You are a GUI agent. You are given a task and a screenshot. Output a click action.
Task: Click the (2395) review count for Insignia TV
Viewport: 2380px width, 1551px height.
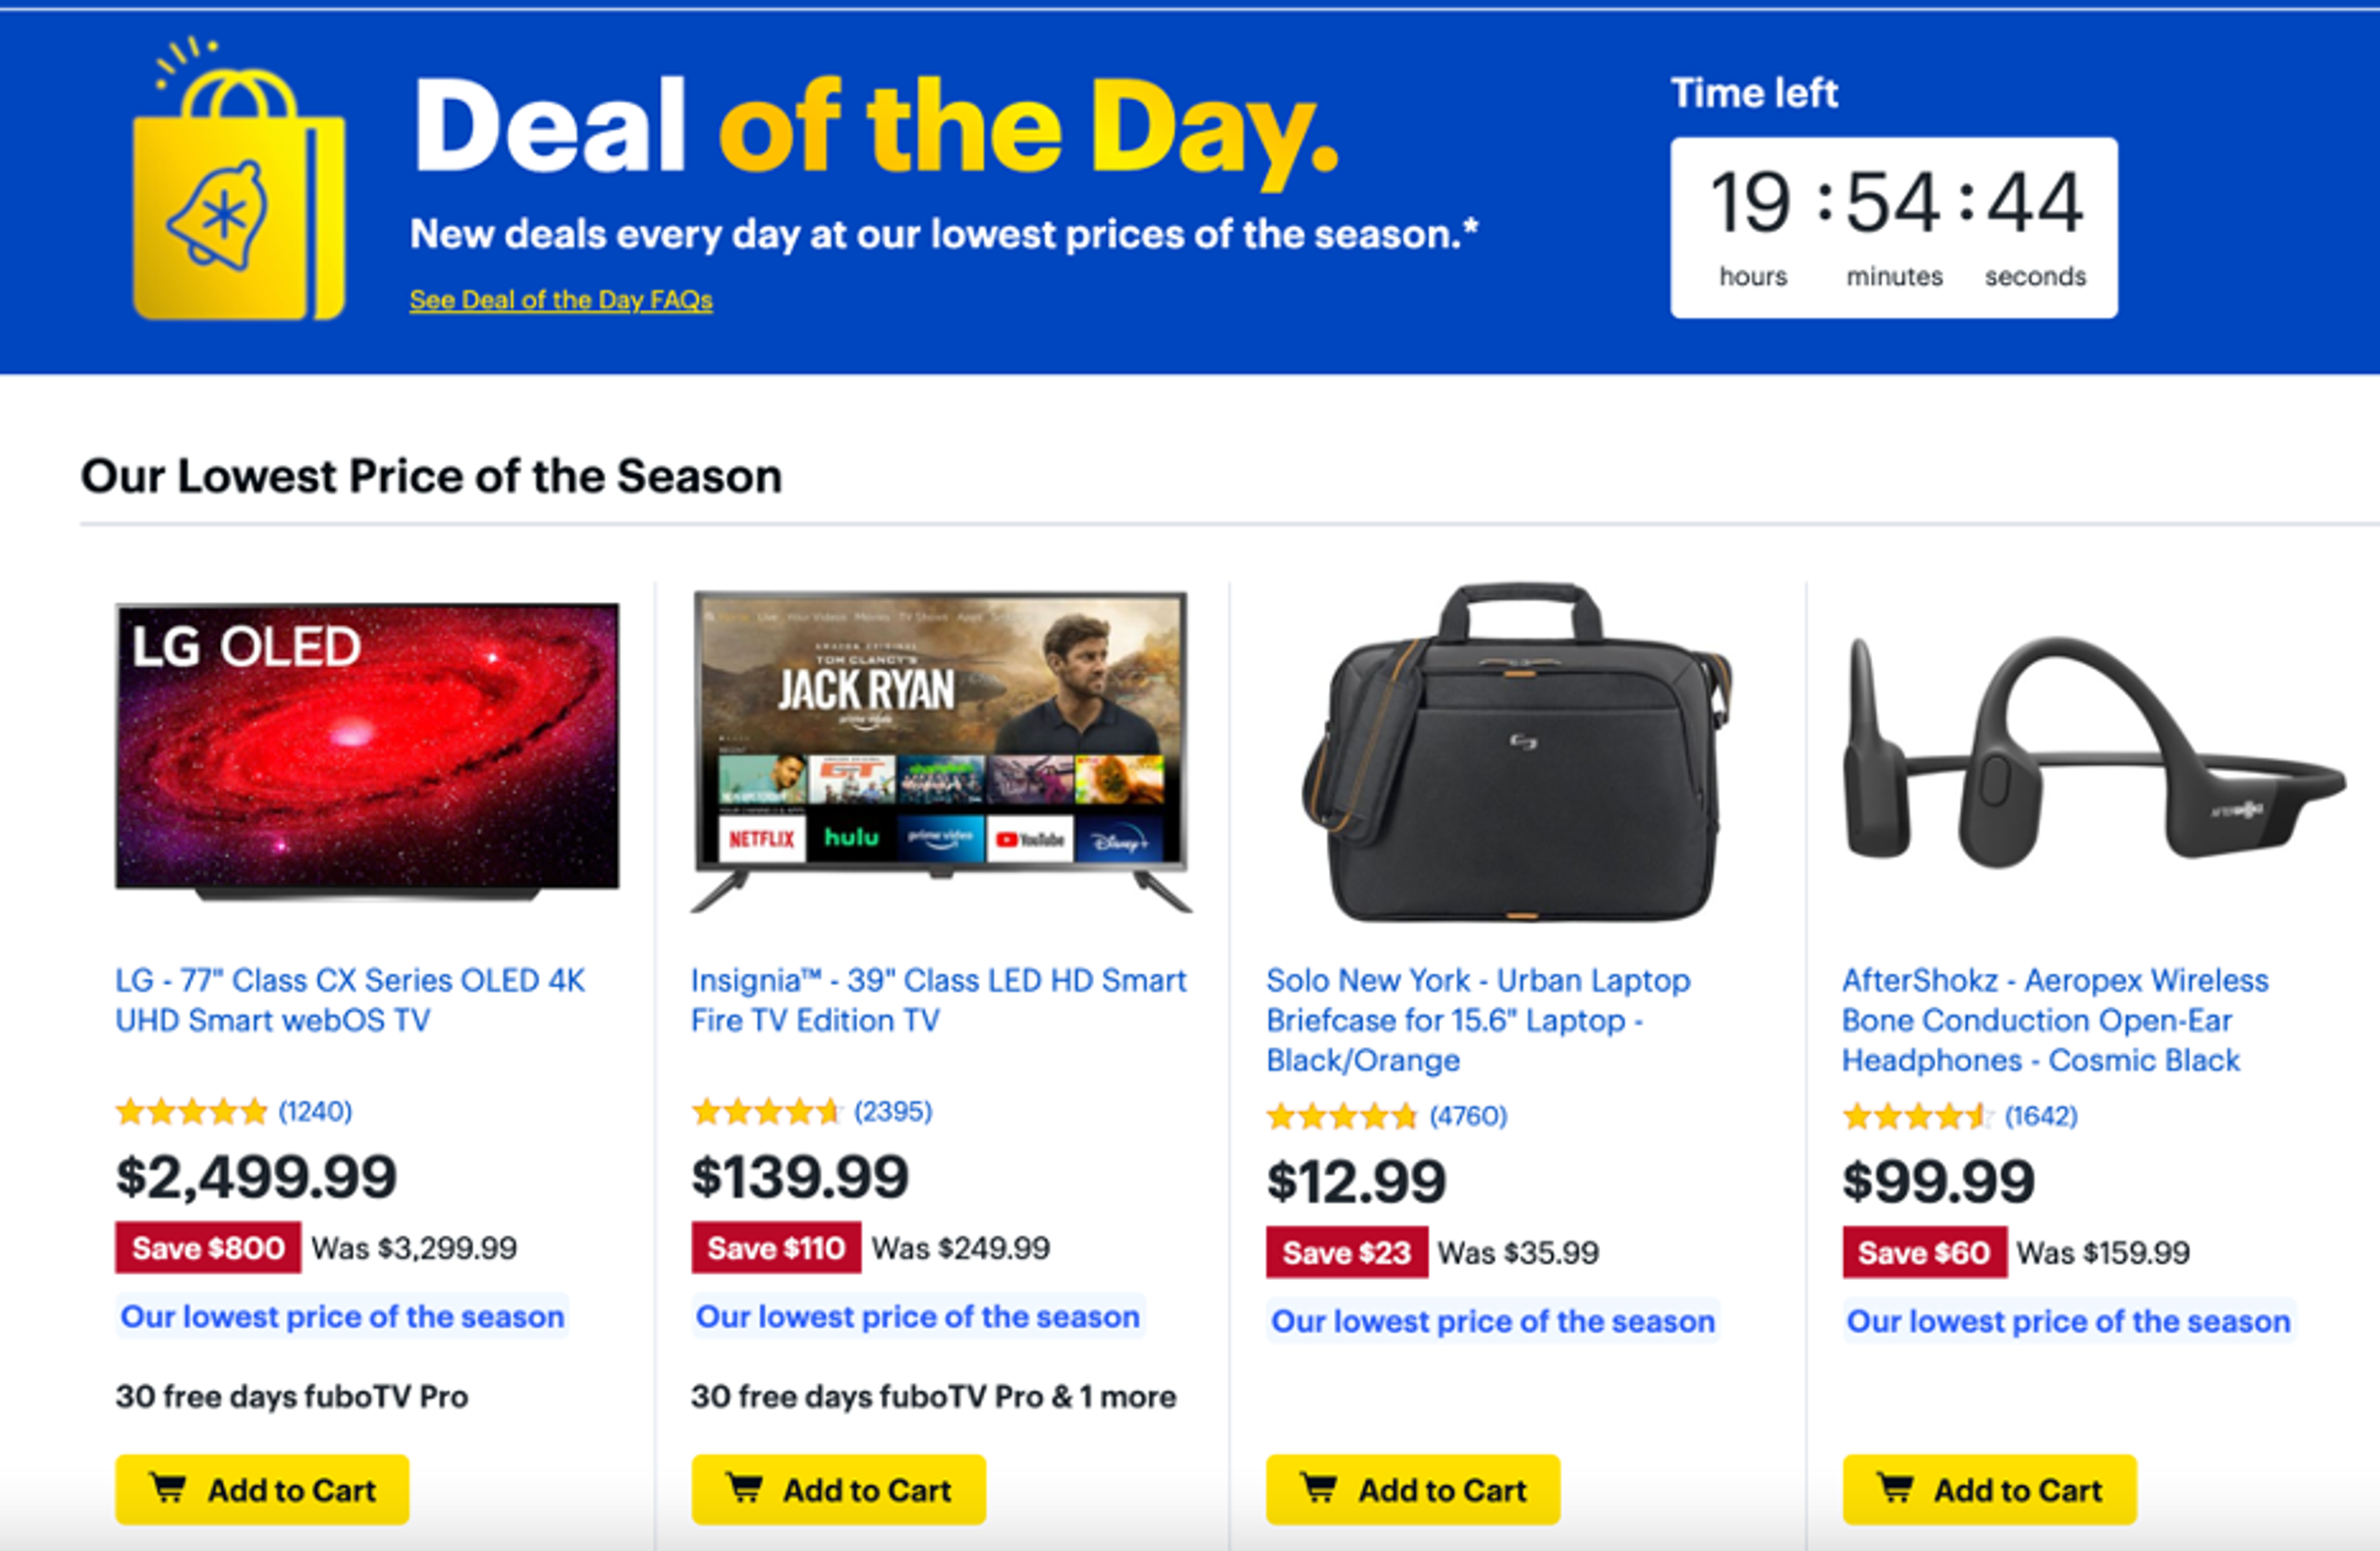click(893, 1111)
